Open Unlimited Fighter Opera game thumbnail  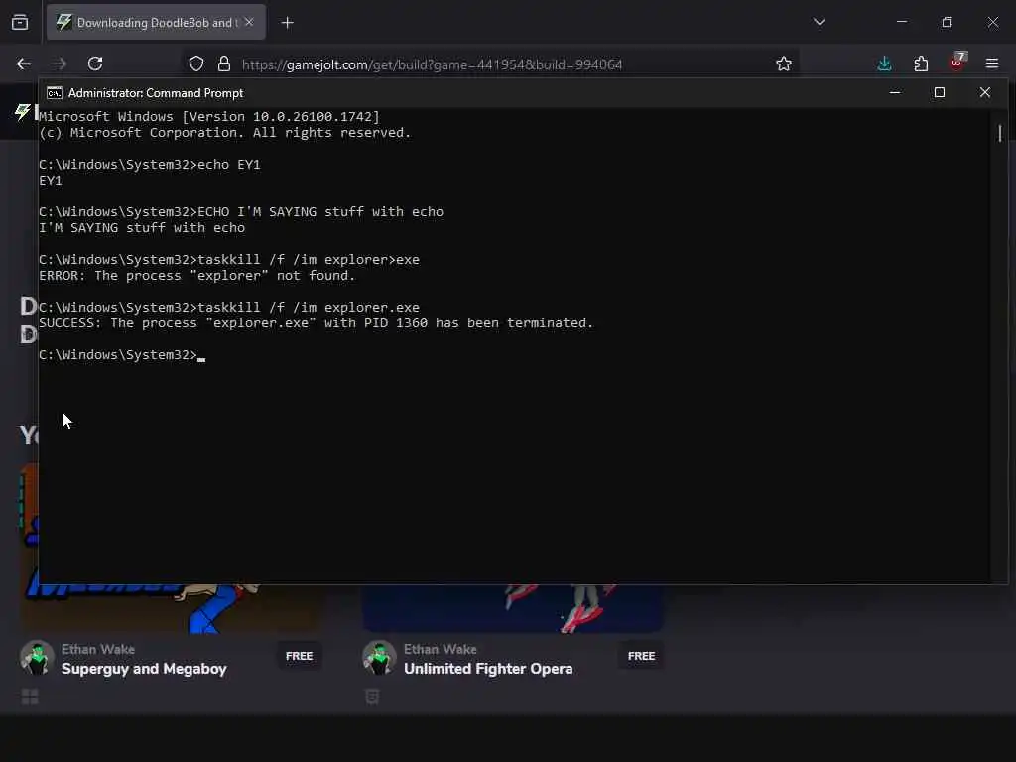pos(513,608)
